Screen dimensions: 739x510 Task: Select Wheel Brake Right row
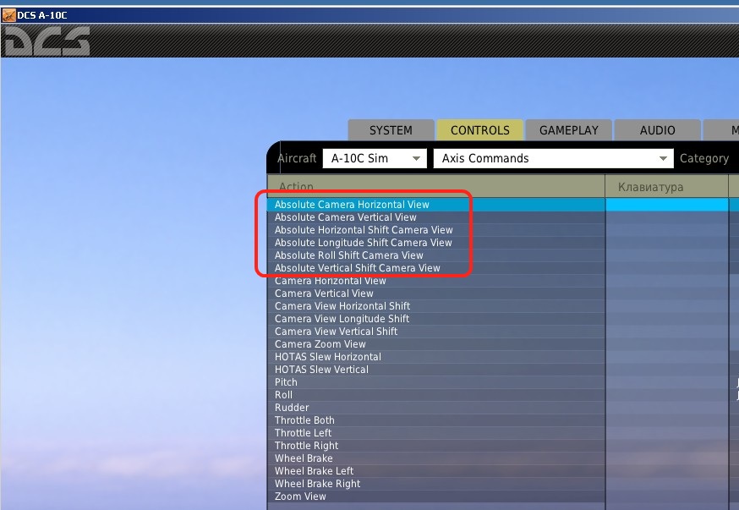click(436, 485)
